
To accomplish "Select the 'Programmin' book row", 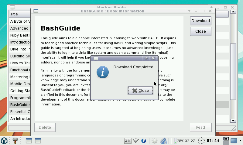I will pyautogui.click(x=20, y=98).
